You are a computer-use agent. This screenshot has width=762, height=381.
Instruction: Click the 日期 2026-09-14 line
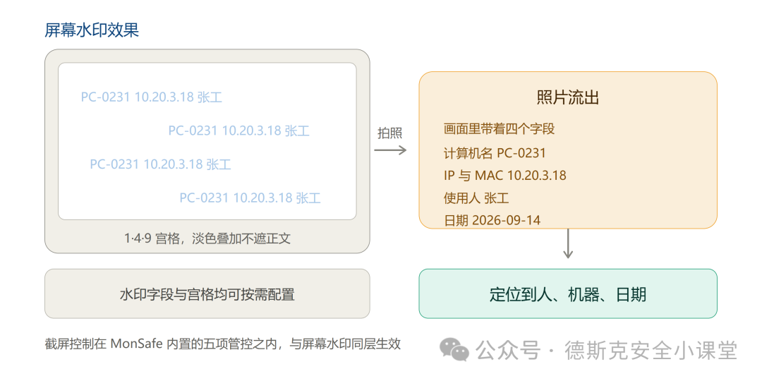tap(492, 220)
